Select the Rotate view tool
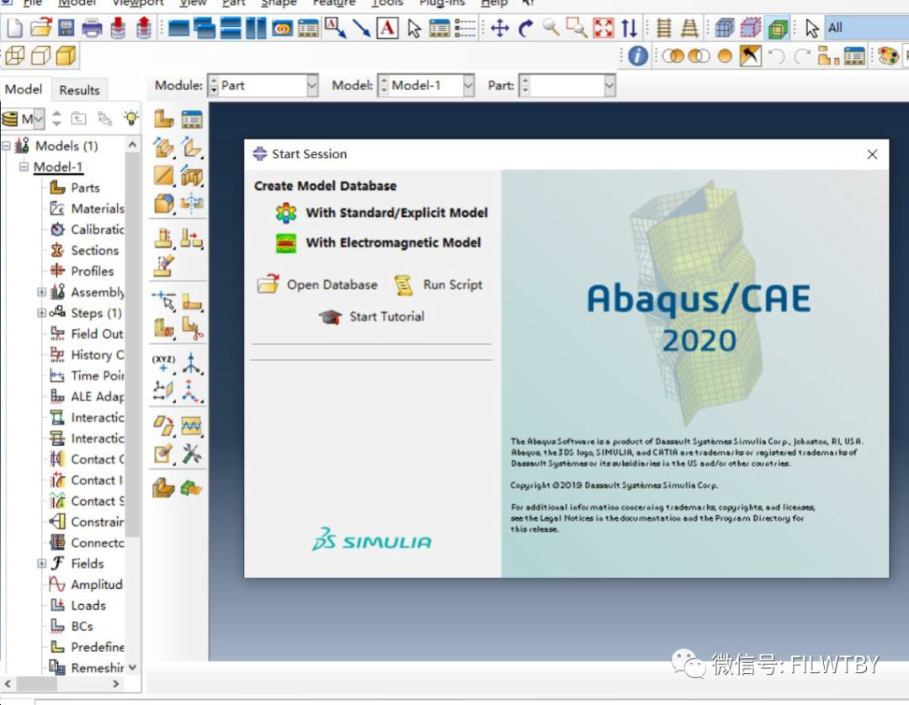909x705 pixels. [525, 28]
